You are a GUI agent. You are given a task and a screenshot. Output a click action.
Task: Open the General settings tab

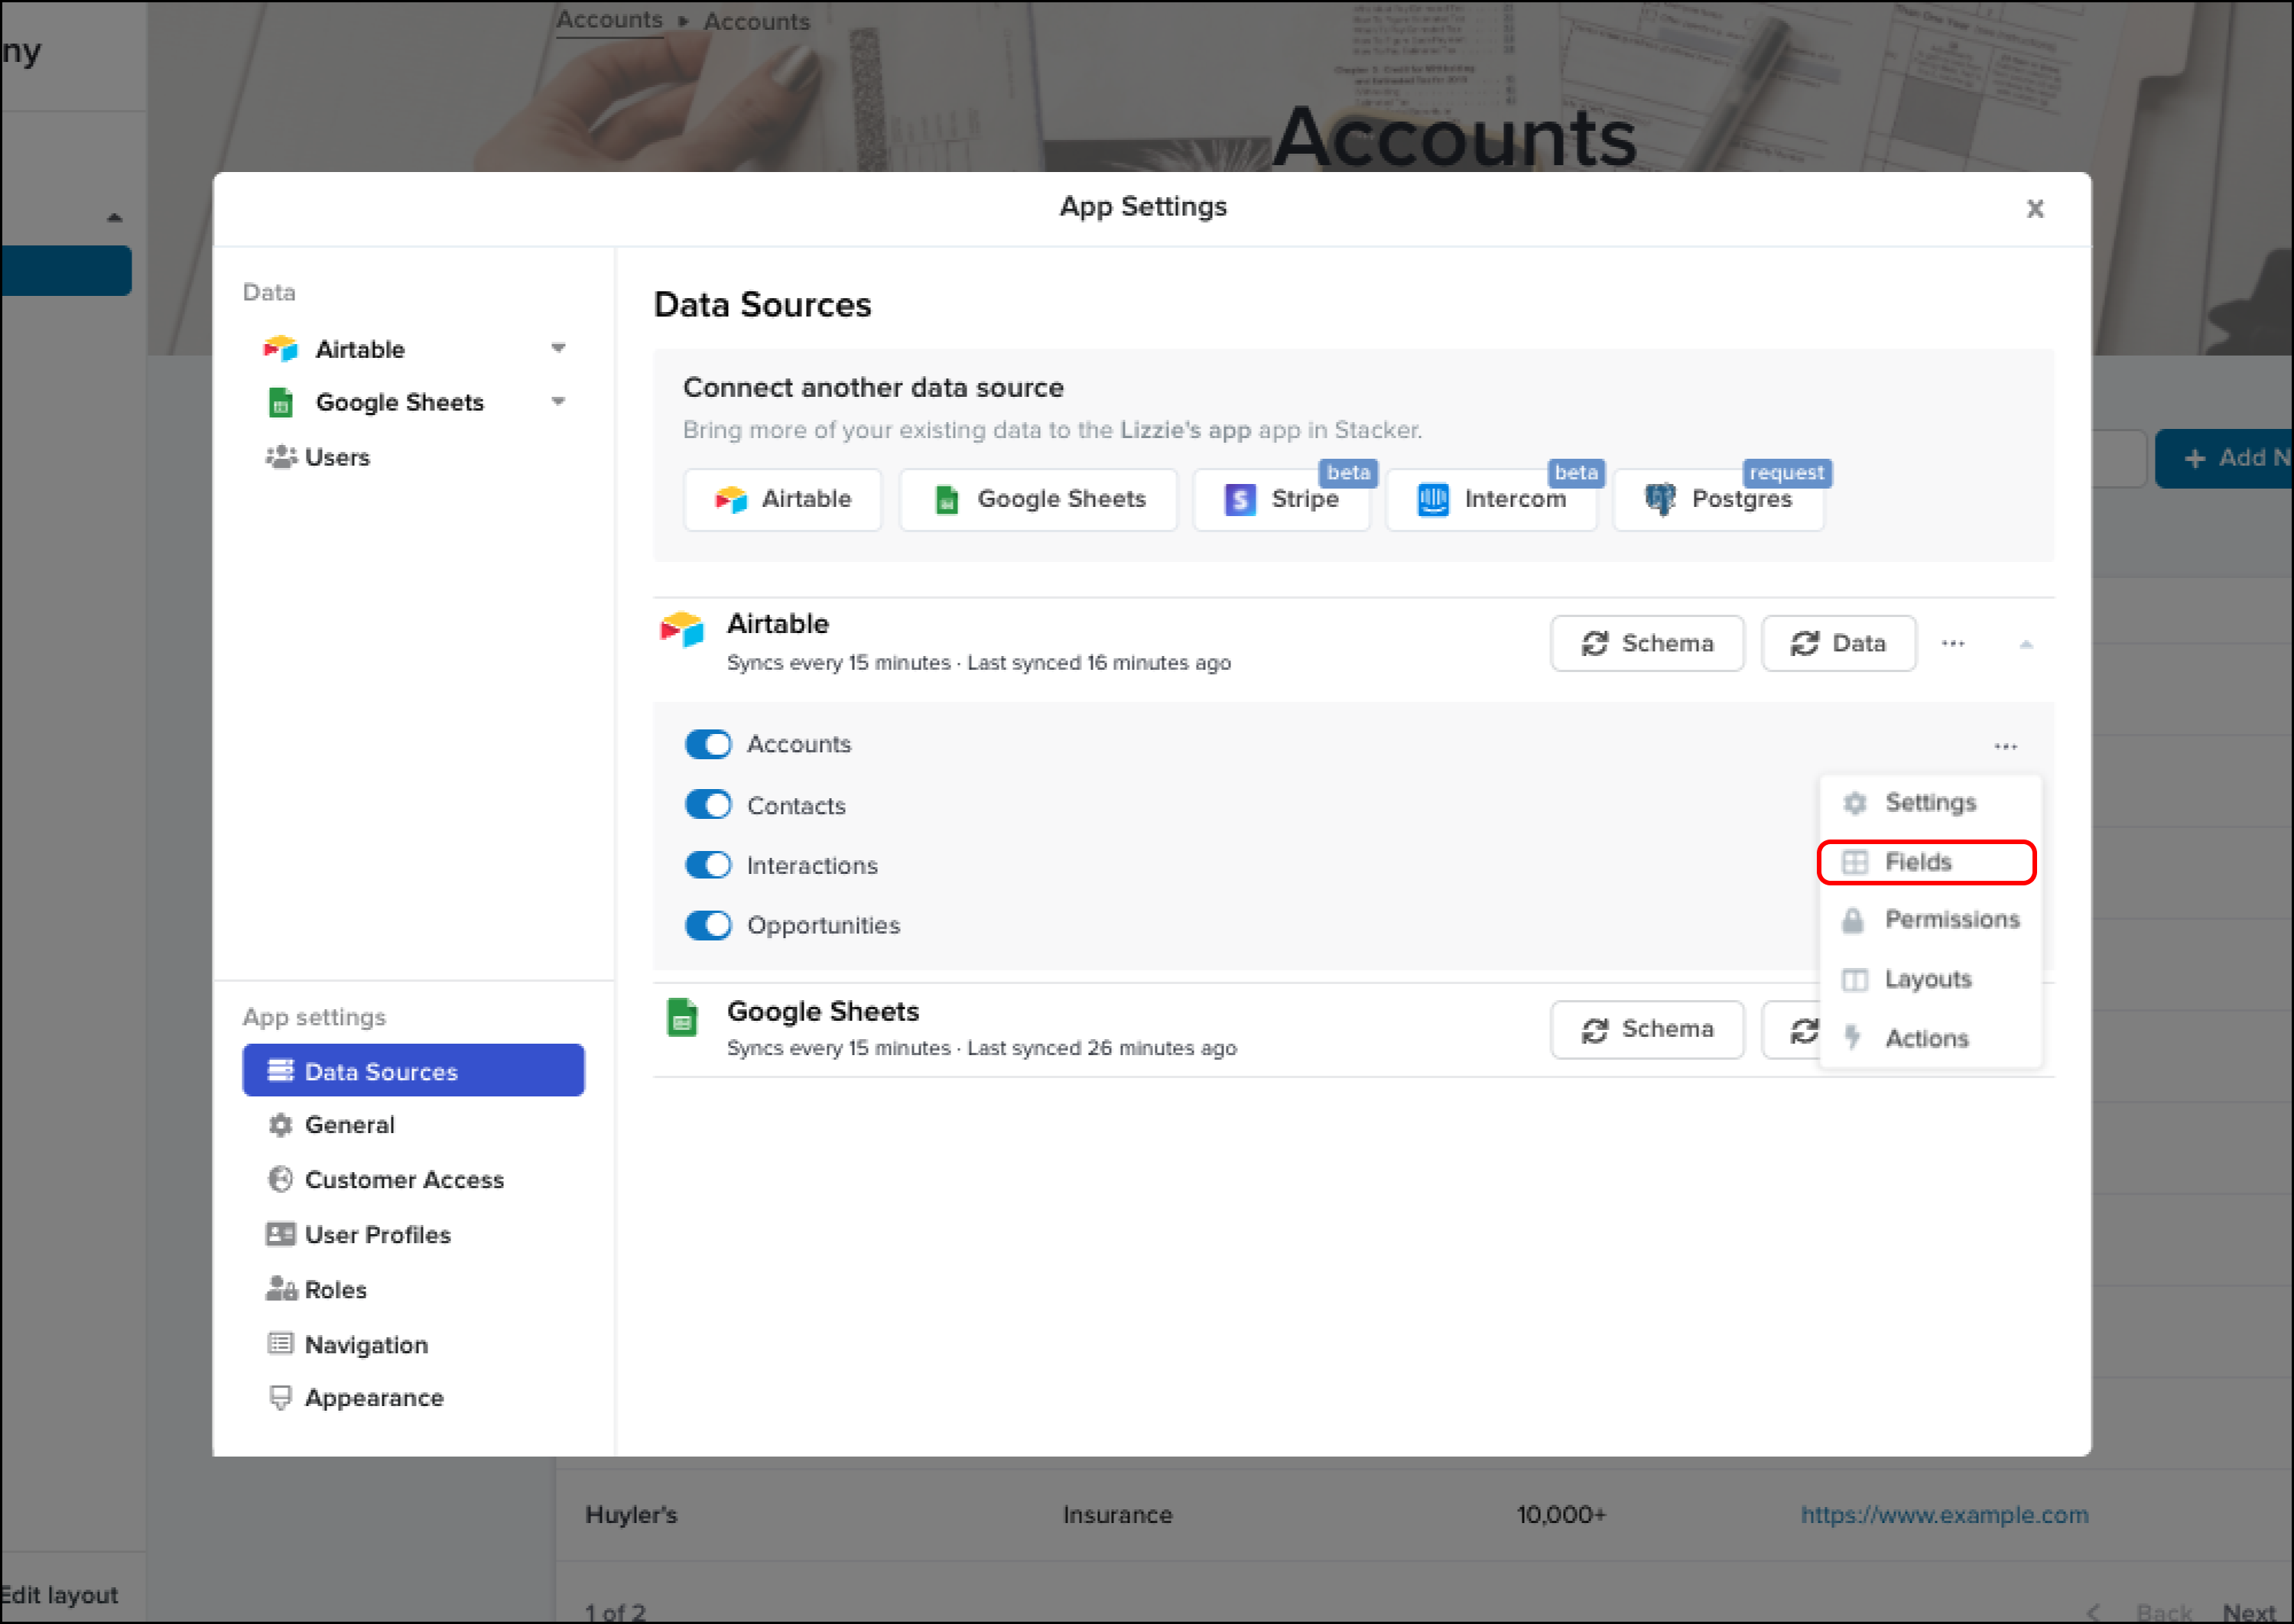pyautogui.click(x=413, y=1125)
